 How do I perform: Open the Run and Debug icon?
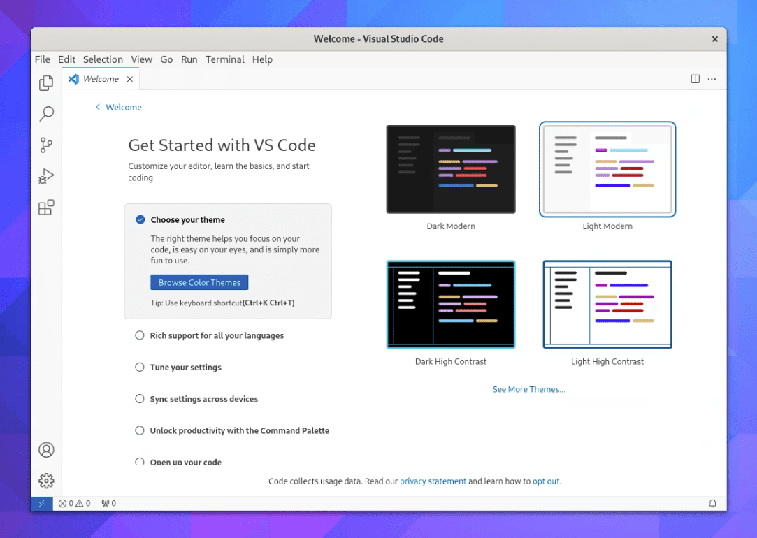(45, 176)
